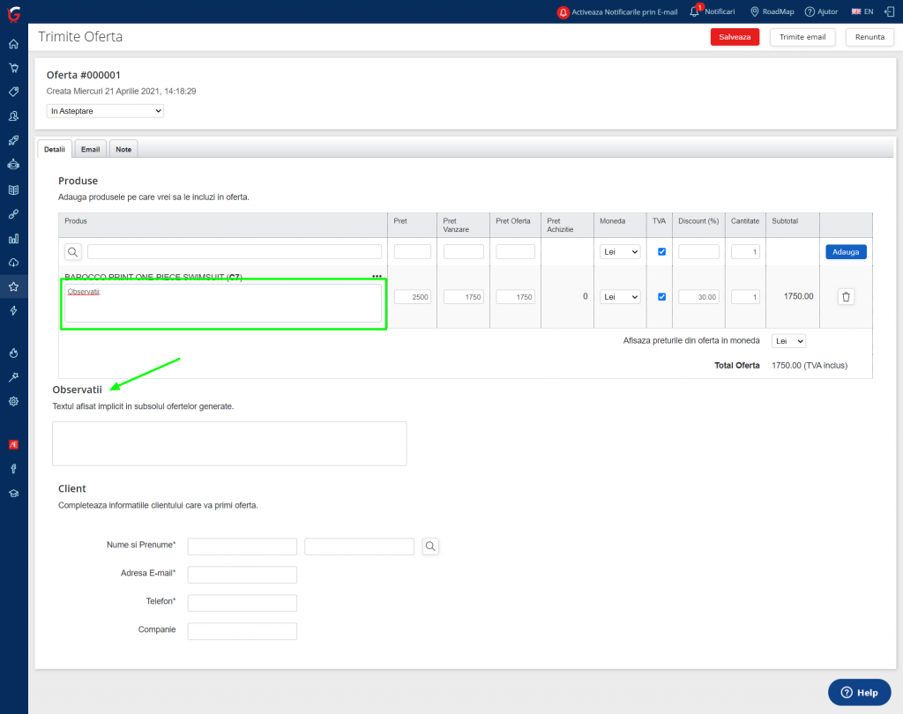Click the Trimite email button
Screen dimensions: 903x714
(802, 37)
